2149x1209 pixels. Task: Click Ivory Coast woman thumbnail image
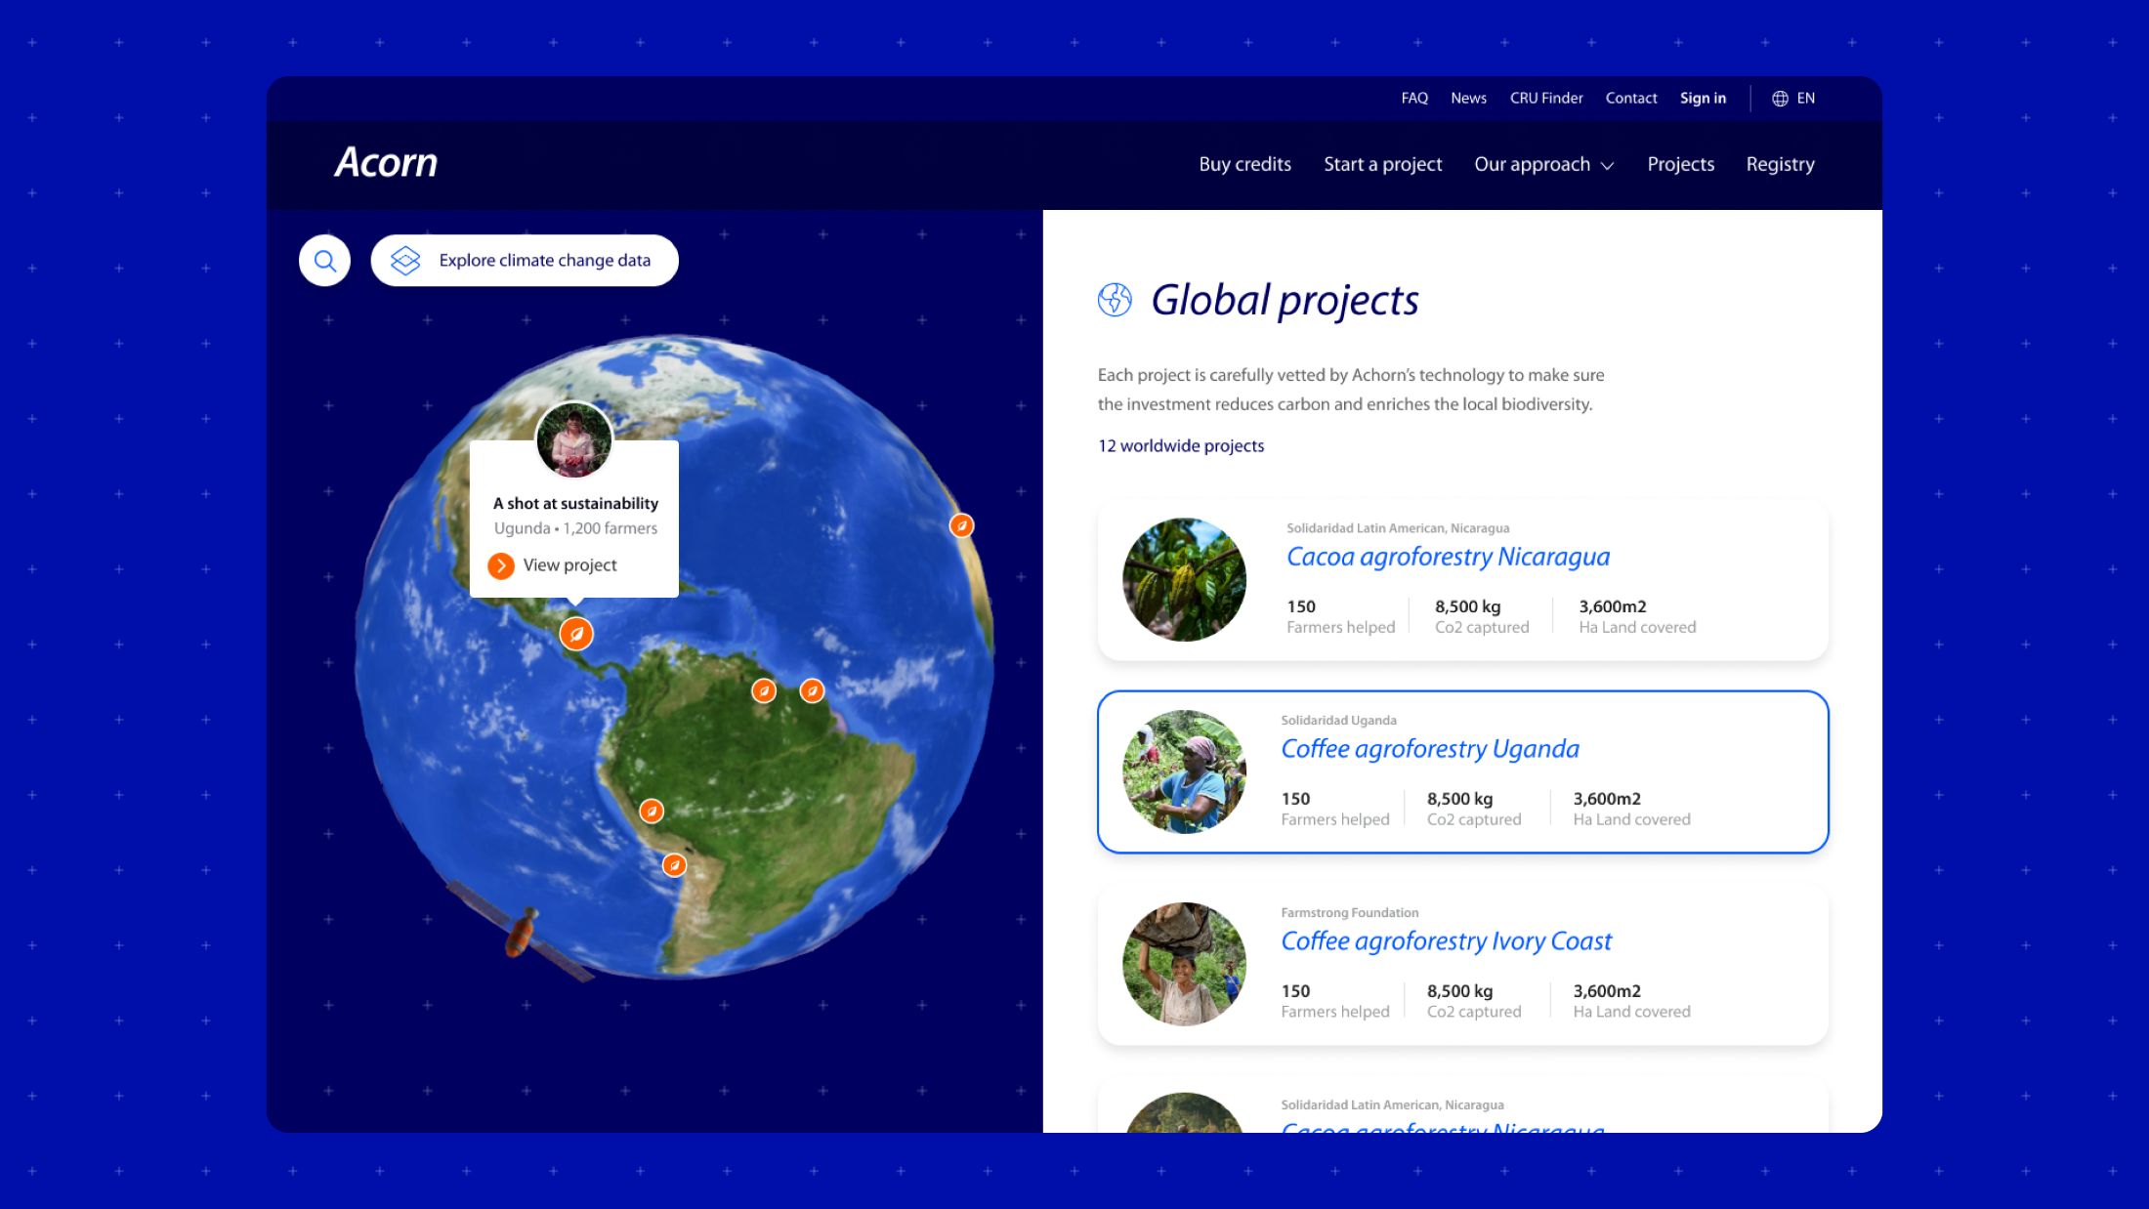pos(1184,964)
